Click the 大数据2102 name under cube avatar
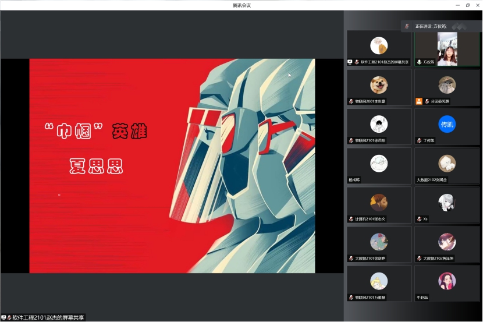Image resolution: width=483 pixels, height=322 pixels. click(x=432, y=180)
